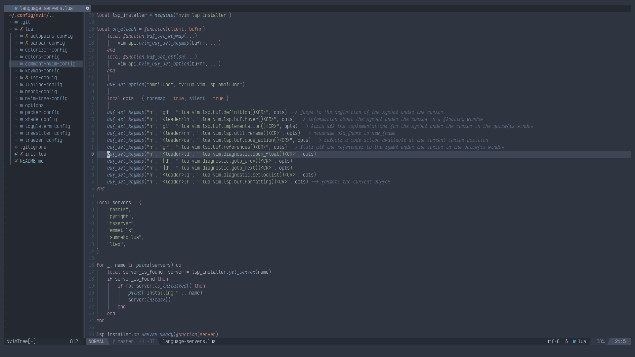Click the ~/.config/nvim/.. root path
635x357 pixels.
click(31, 15)
